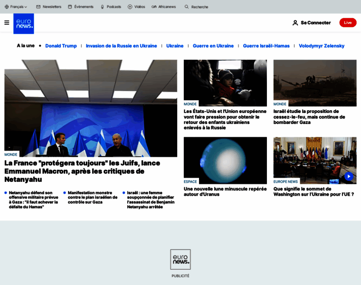The image size is (361, 285).
Task: Open 'Manifestation monstre' article link
Action: pos(93,197)
